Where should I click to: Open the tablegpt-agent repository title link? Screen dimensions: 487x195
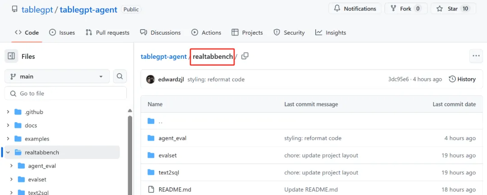pos(88,9)
